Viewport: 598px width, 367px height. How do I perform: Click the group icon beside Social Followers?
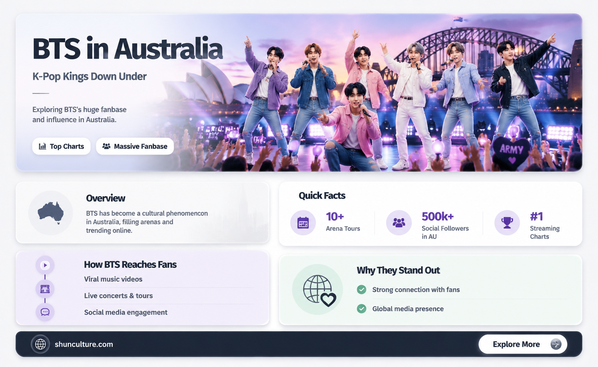tap(399, 223)
